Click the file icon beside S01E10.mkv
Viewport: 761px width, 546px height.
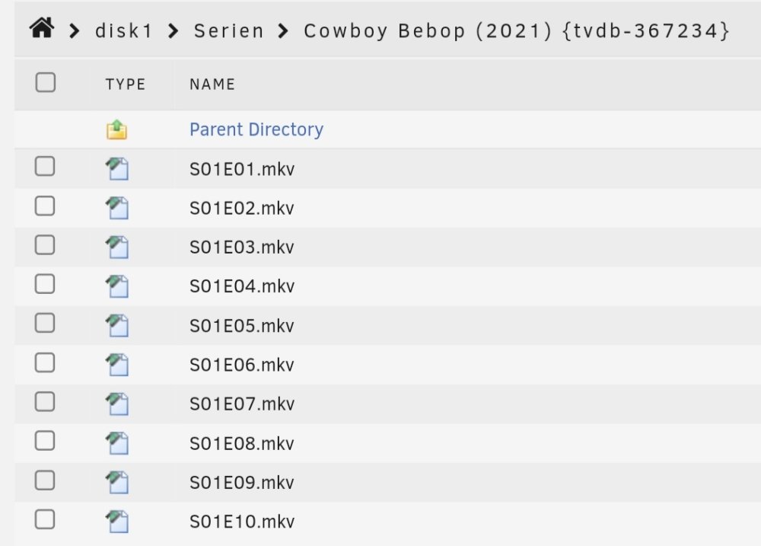117,521
